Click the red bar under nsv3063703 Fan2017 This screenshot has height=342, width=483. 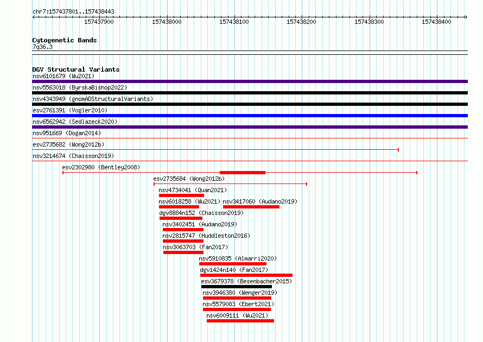point(183,252)
